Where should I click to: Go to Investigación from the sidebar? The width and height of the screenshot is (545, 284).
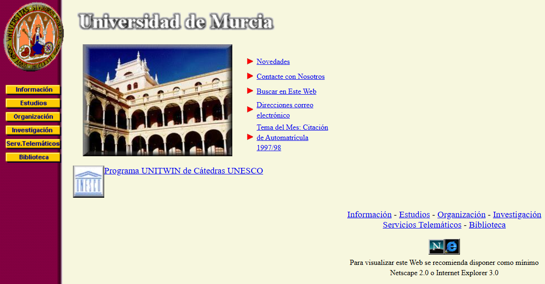click(x=33, y=130)
